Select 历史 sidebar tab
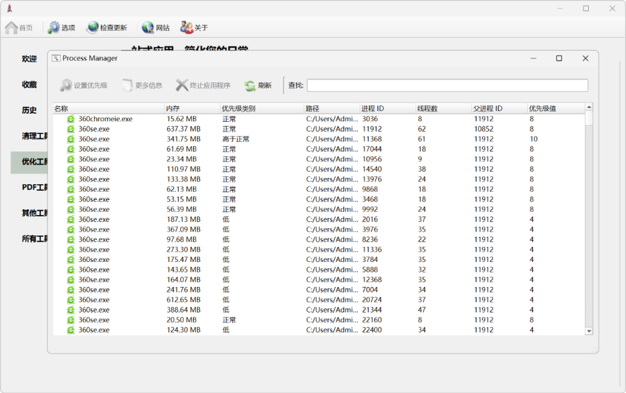 point(29,110)
